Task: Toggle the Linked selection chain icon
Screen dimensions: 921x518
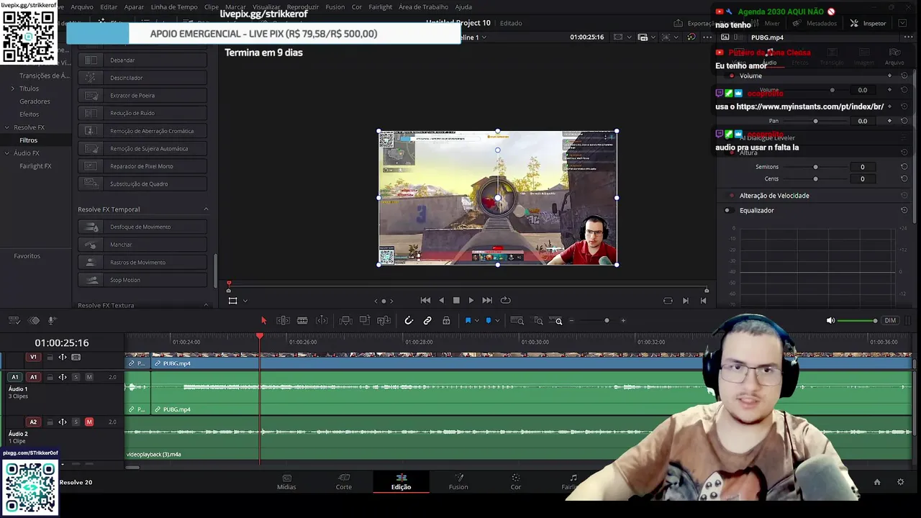Action: tap(427, 321)
